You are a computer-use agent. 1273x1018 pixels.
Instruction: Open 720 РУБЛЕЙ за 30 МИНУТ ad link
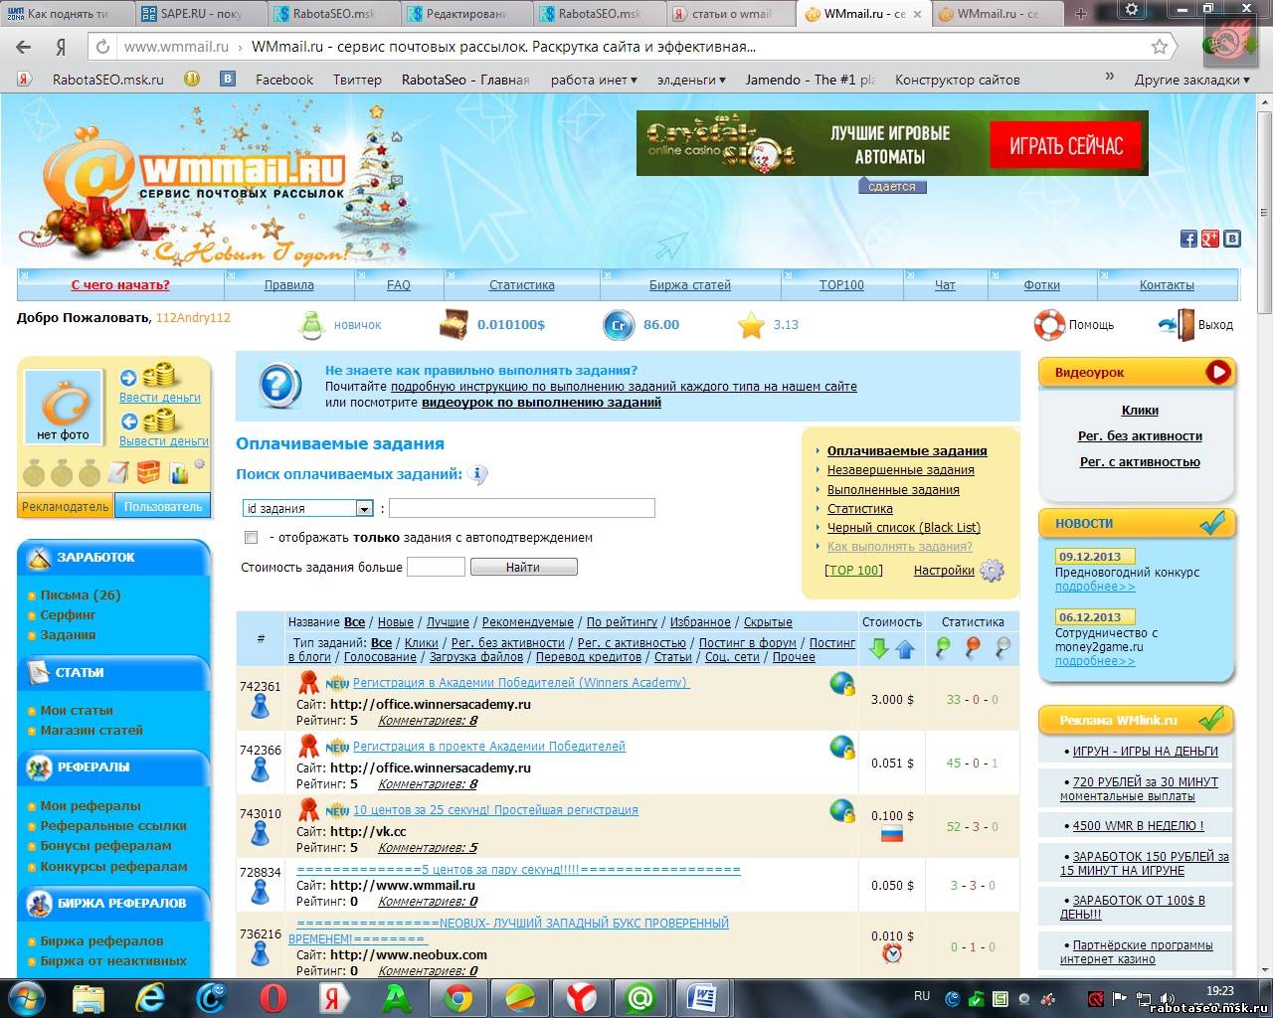click(1139, 789)
